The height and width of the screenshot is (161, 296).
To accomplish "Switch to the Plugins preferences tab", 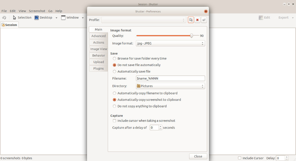I will 98,68.
